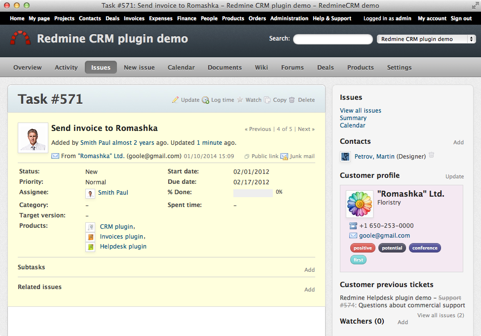This screenshot has height=336, width=481.
Task: Click the Public link icon
Action: pos(247,157)
